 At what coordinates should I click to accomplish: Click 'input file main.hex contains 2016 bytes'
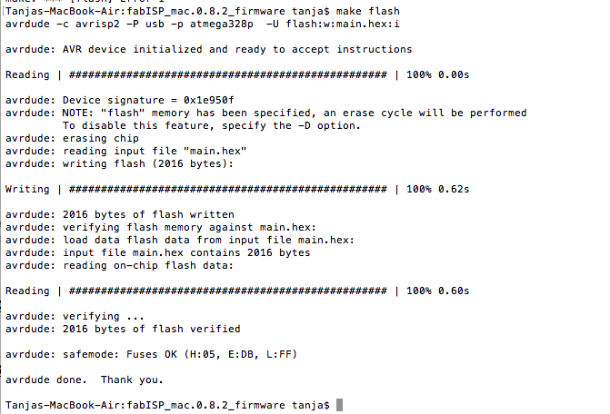[158, 252]
